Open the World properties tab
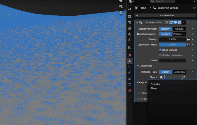 pos(130,40)
